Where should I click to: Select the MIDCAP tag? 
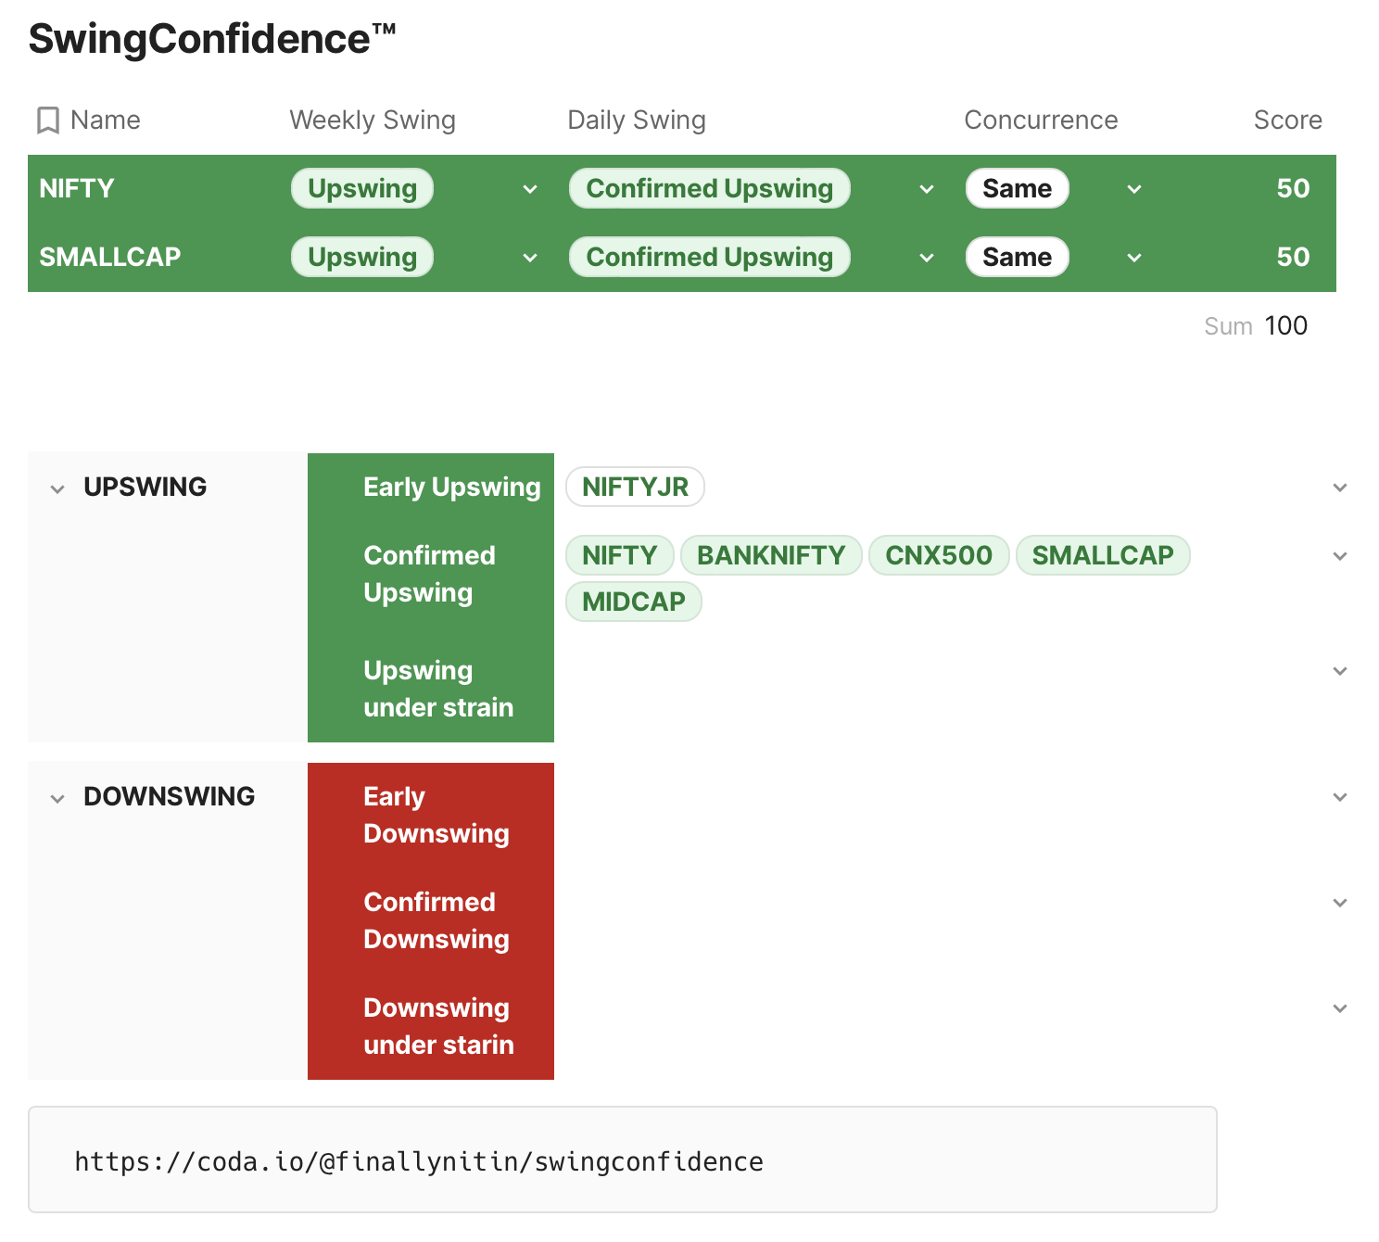tap(634, 602)
